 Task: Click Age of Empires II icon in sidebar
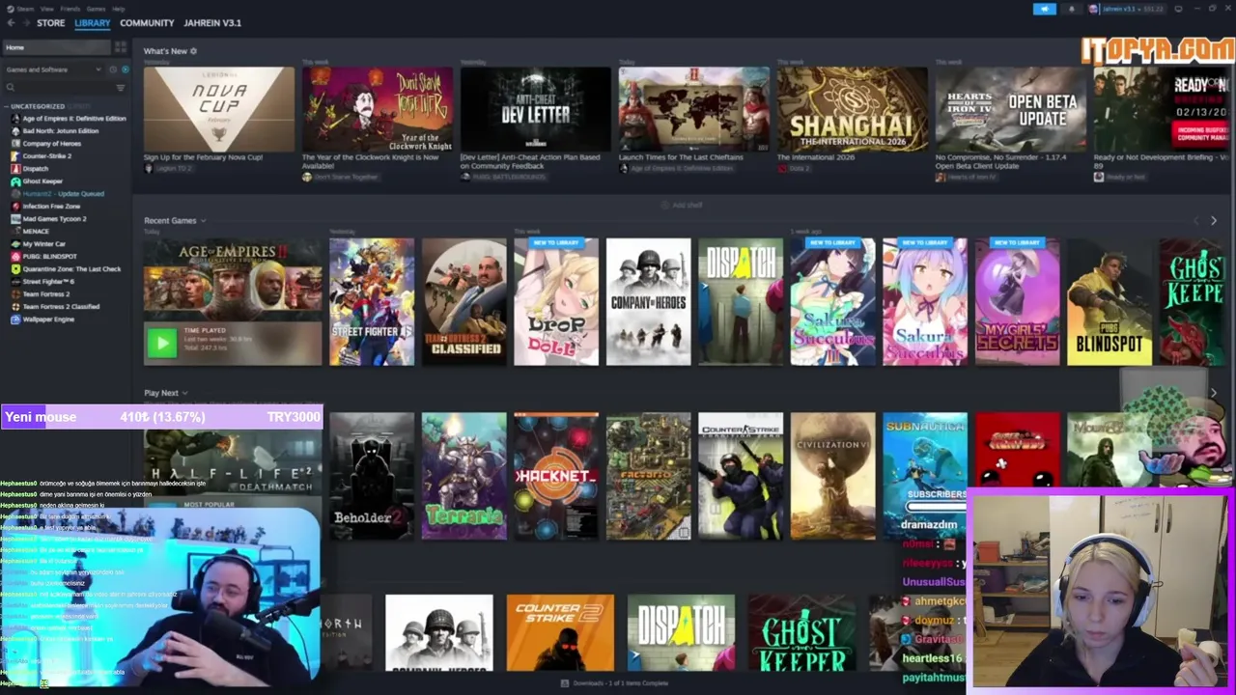[x=15, y=118]
